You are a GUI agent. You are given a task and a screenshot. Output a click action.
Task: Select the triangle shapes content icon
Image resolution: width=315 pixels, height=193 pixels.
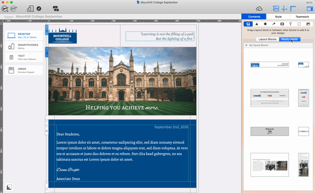coord(257,24)
